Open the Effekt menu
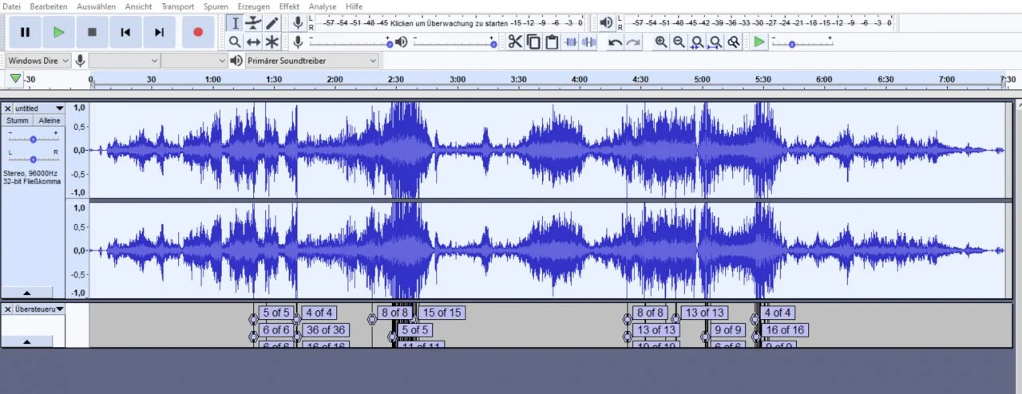 [289, 6]
